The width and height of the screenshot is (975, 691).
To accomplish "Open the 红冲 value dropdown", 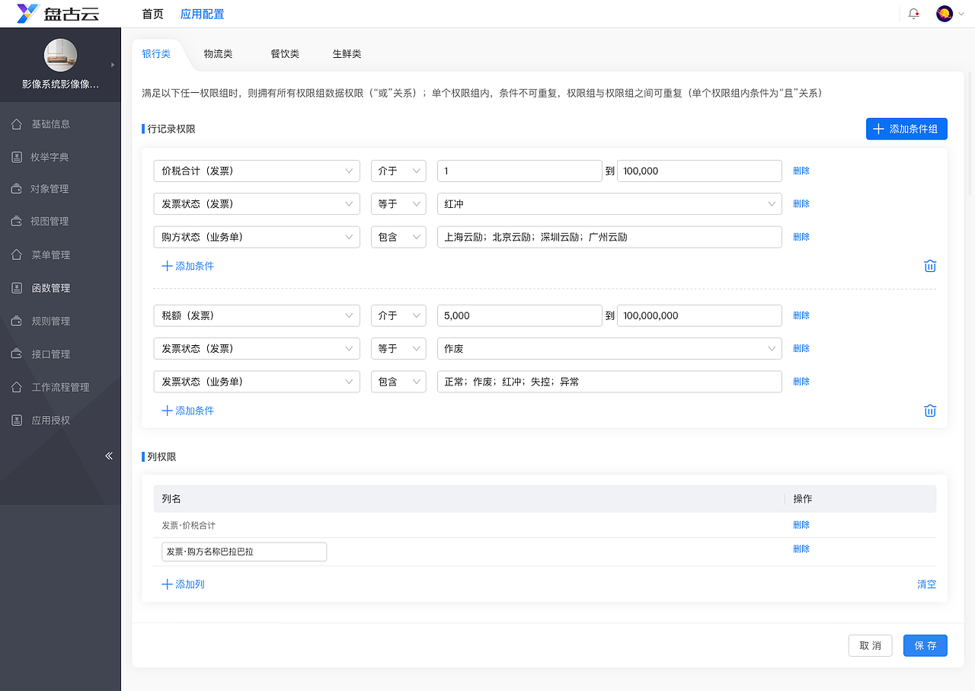I will tap(609, 203).
